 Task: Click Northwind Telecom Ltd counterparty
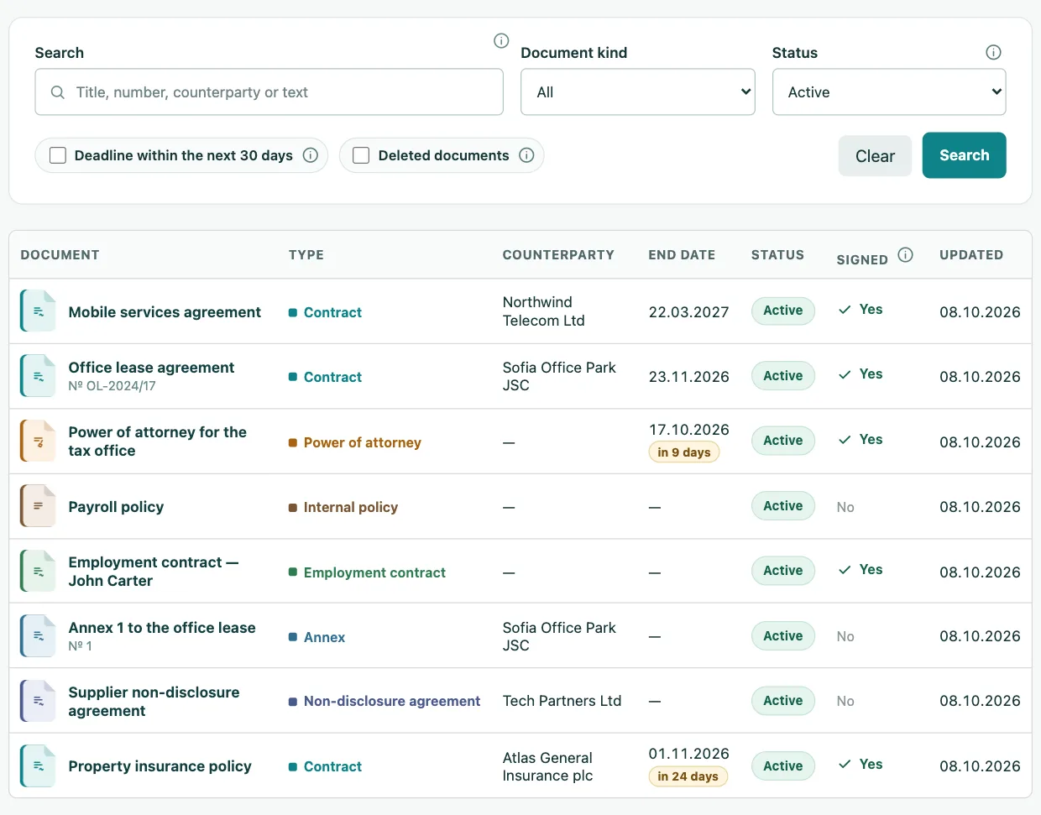click(x=543, y=311)
